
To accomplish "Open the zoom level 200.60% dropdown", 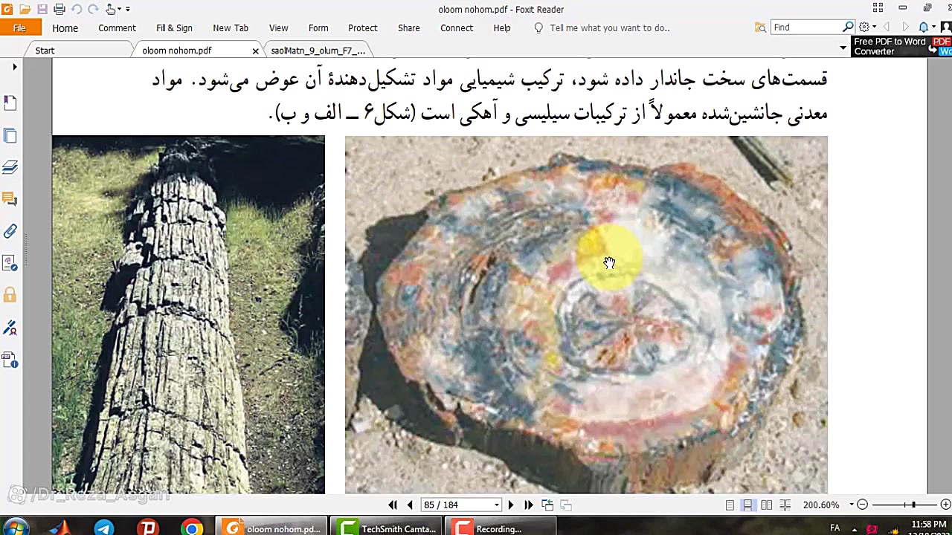I will [x=851, y=505].
